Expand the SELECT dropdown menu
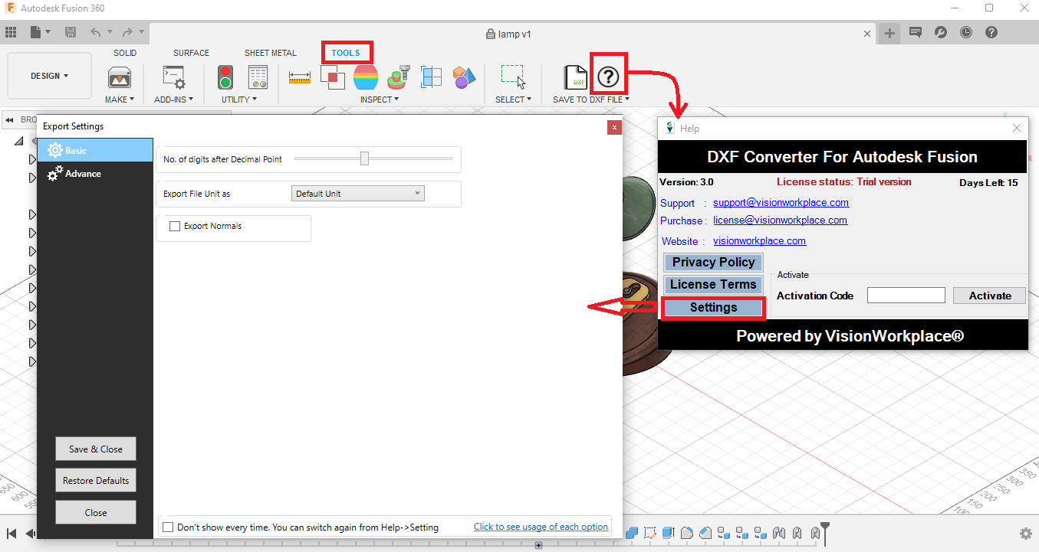 pyautogui.click(x=514, y=100)
